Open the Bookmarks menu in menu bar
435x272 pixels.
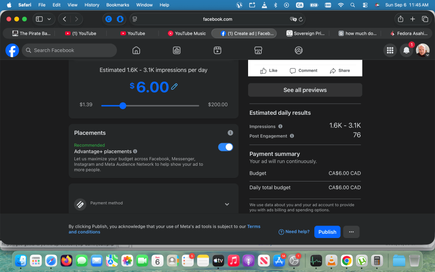click(118, 5)
